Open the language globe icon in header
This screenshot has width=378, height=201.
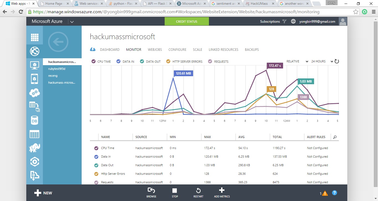[x=293, y=22]
